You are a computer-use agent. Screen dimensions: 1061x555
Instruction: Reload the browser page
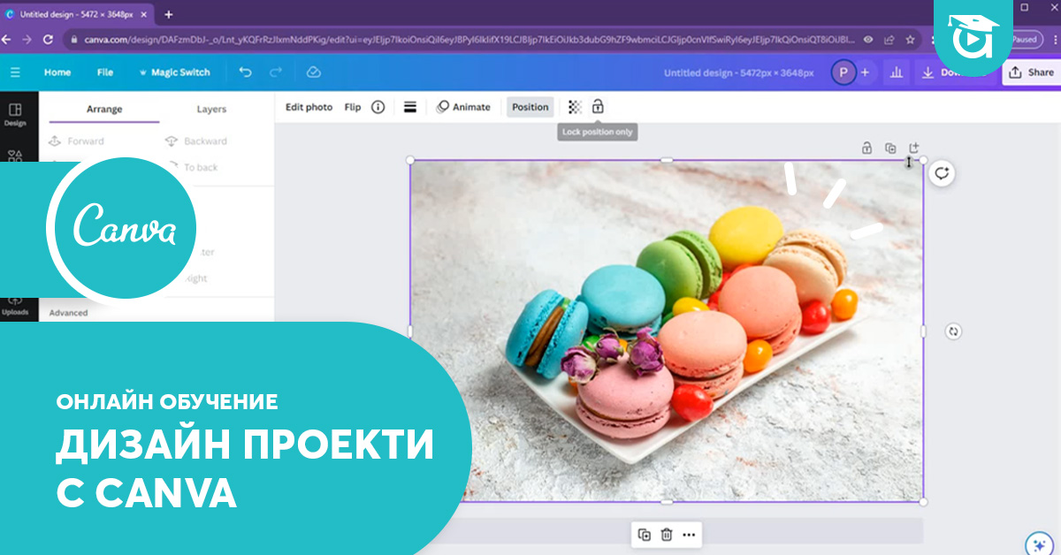coord(48,40)
